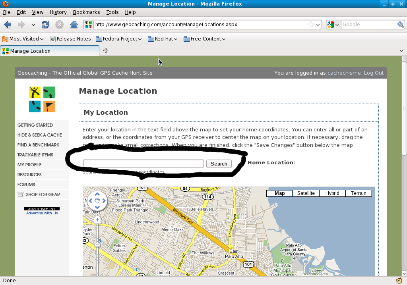This screenshot has height=285, width=407.
Task: Go to the Home page icon
Action: click(74, 25)
